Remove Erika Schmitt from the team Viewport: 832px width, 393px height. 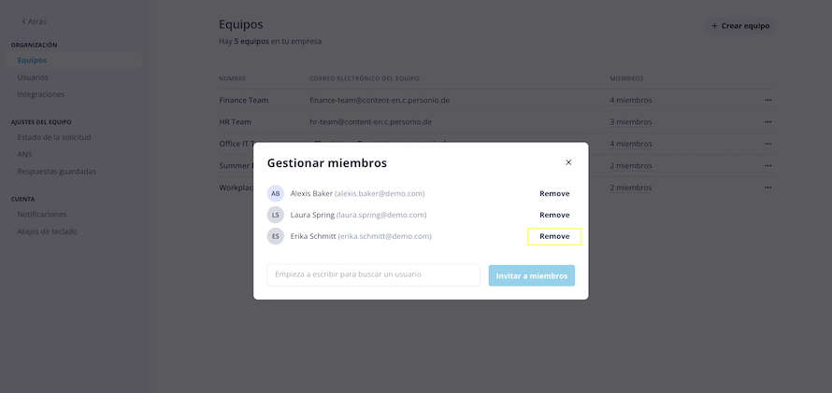click(x=554, y=236)
